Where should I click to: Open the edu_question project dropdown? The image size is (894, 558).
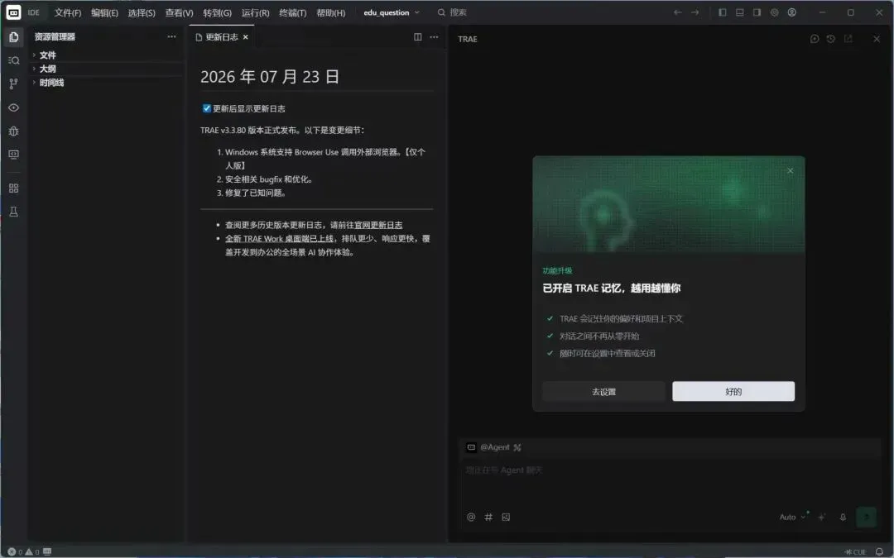point(391,12)
